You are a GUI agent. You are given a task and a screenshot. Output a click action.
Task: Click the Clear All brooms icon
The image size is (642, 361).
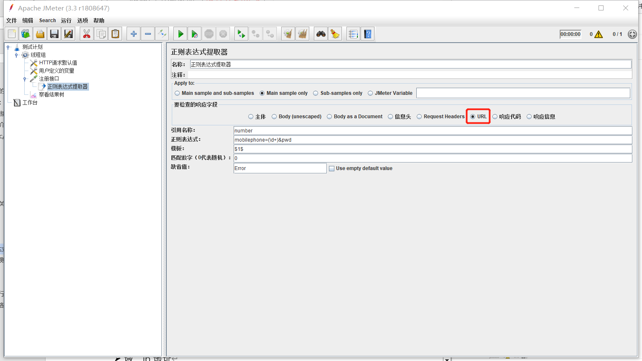(x=302, y=34)
